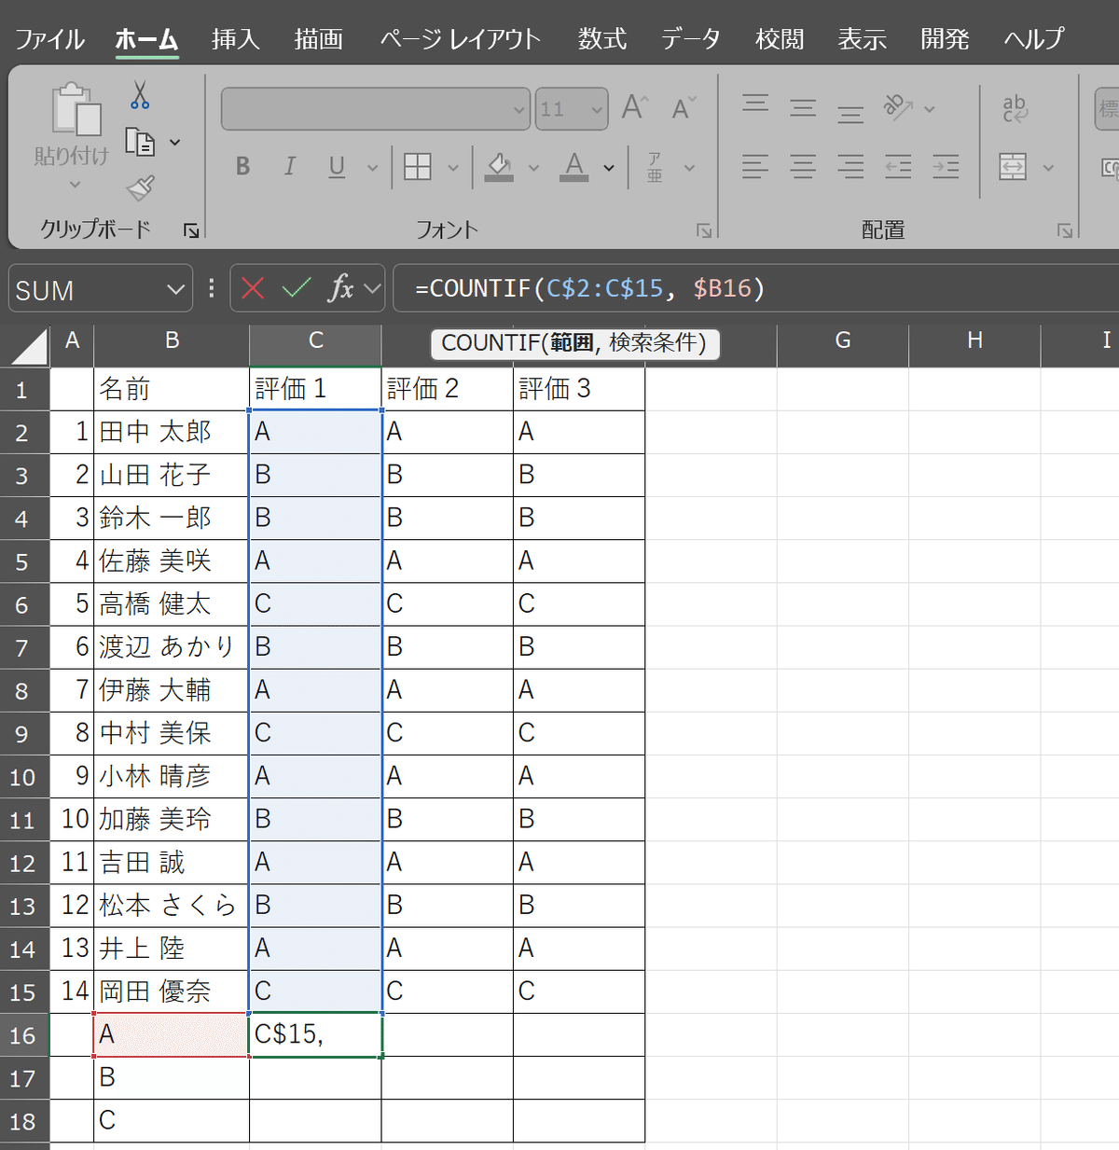Image resolution: width=1119 pixels, height=1150 pixels.
Task: Click the Format Painter brush icon
Action: pos(141,187)
